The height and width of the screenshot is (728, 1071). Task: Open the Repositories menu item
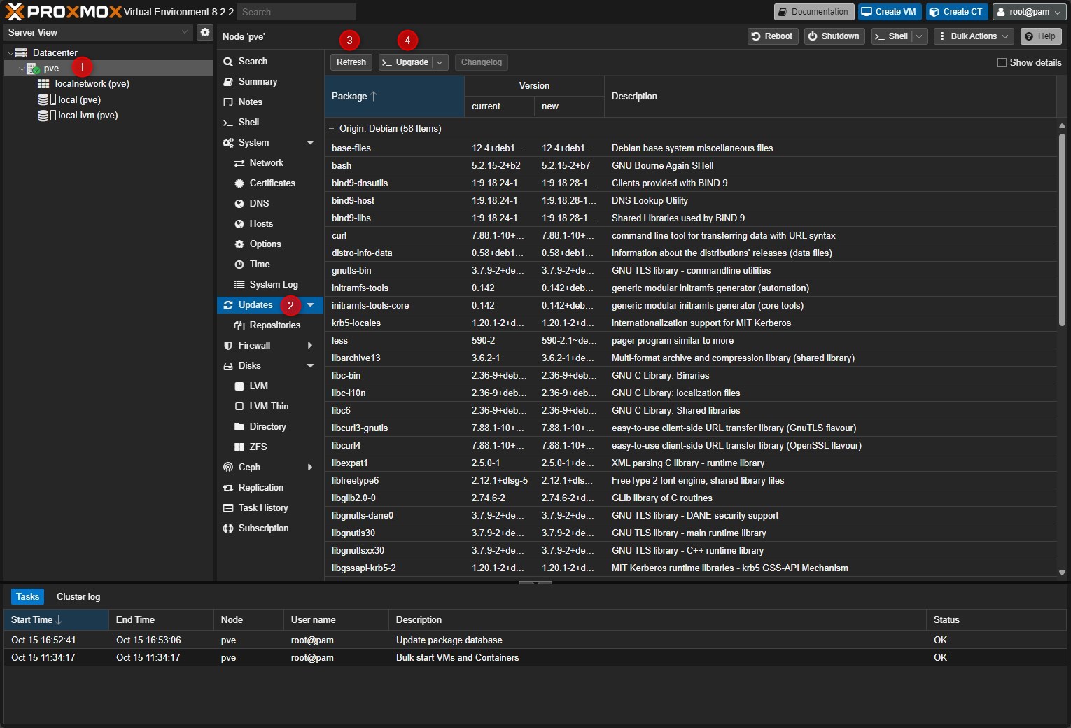(x=274, y=325)
